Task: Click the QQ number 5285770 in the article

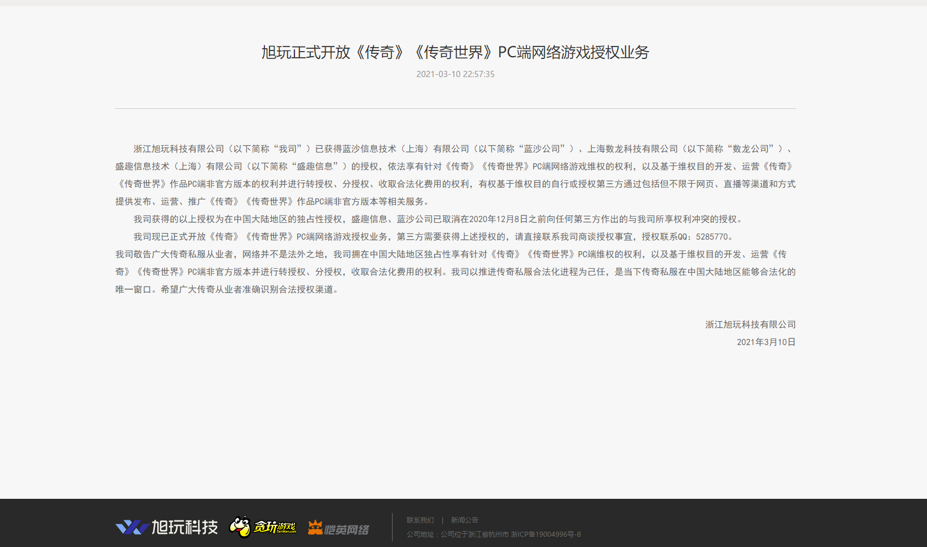Action: click(x=712, y=237)
